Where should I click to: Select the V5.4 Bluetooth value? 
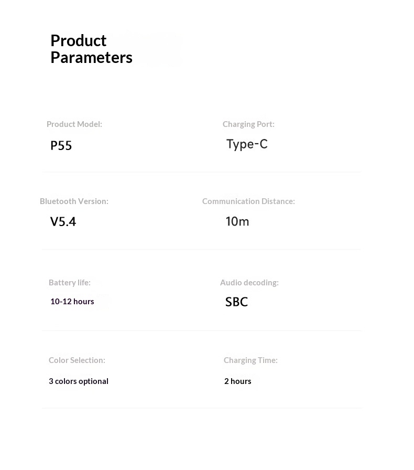(63, 221)
